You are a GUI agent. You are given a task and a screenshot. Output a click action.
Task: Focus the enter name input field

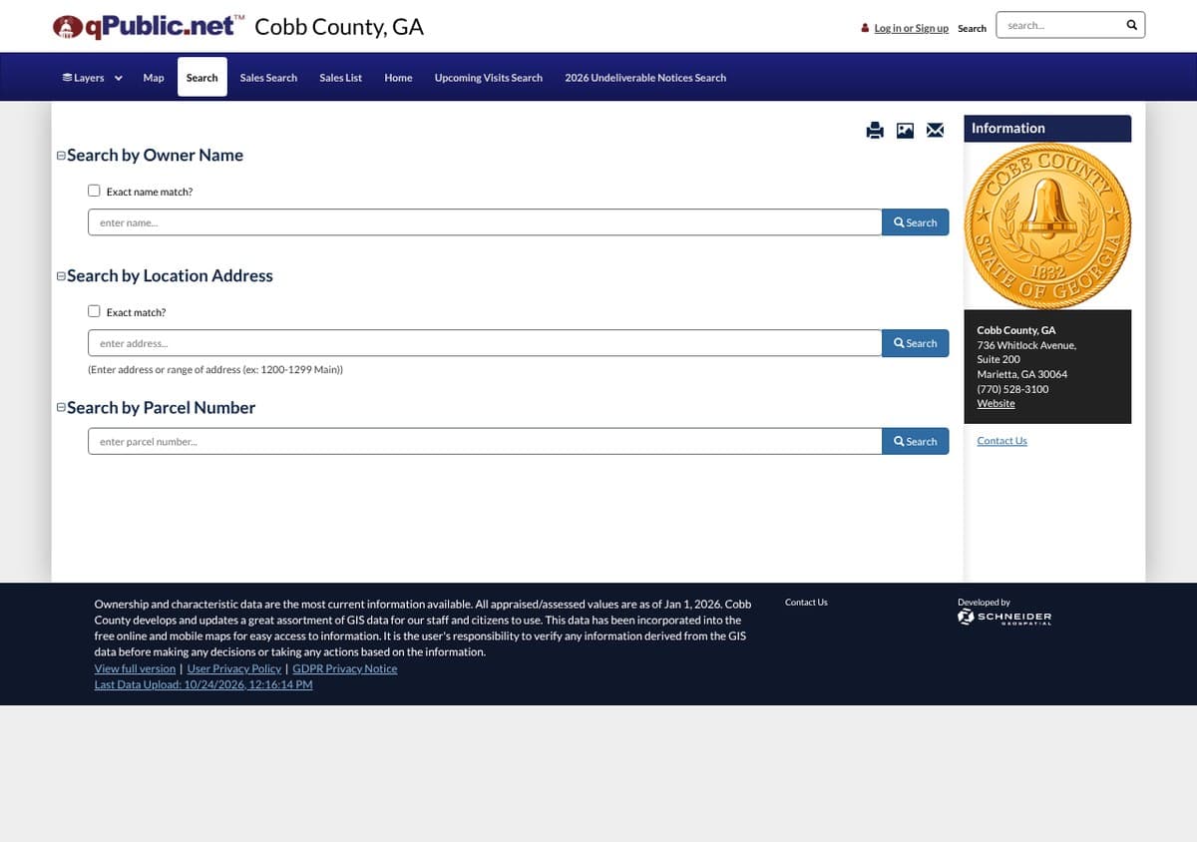coord(485,222)
